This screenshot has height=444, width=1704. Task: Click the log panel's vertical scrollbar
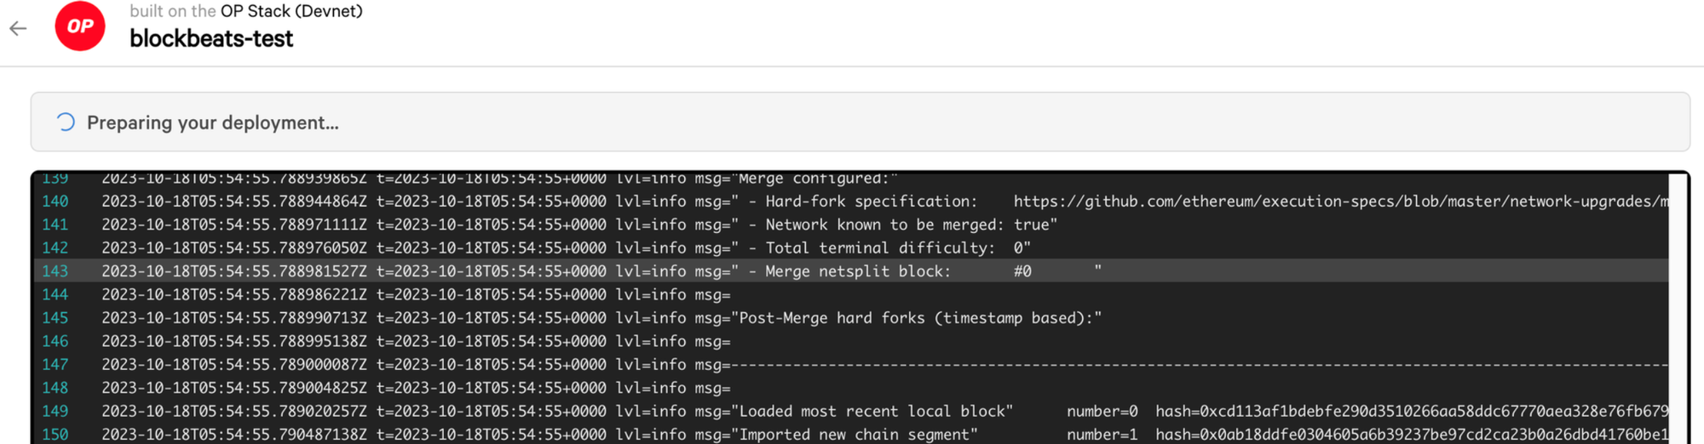point(1678,306)
